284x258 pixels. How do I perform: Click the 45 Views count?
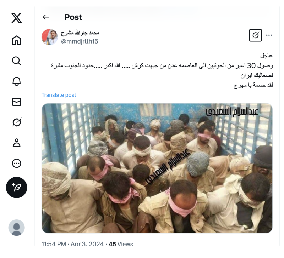click(121, 244)
